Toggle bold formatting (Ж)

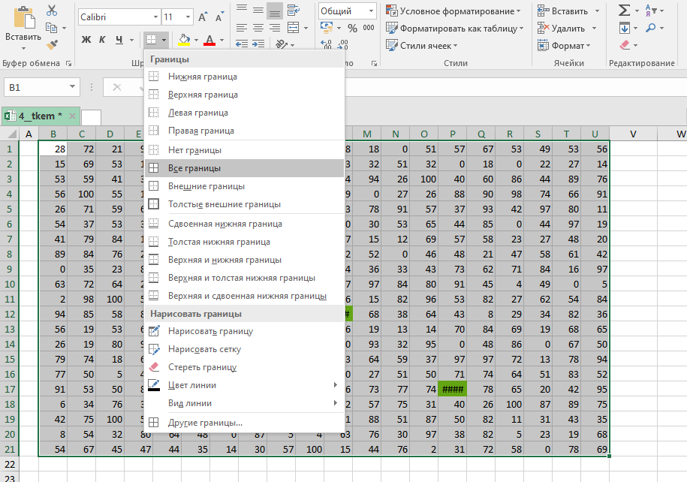(86, 39)
